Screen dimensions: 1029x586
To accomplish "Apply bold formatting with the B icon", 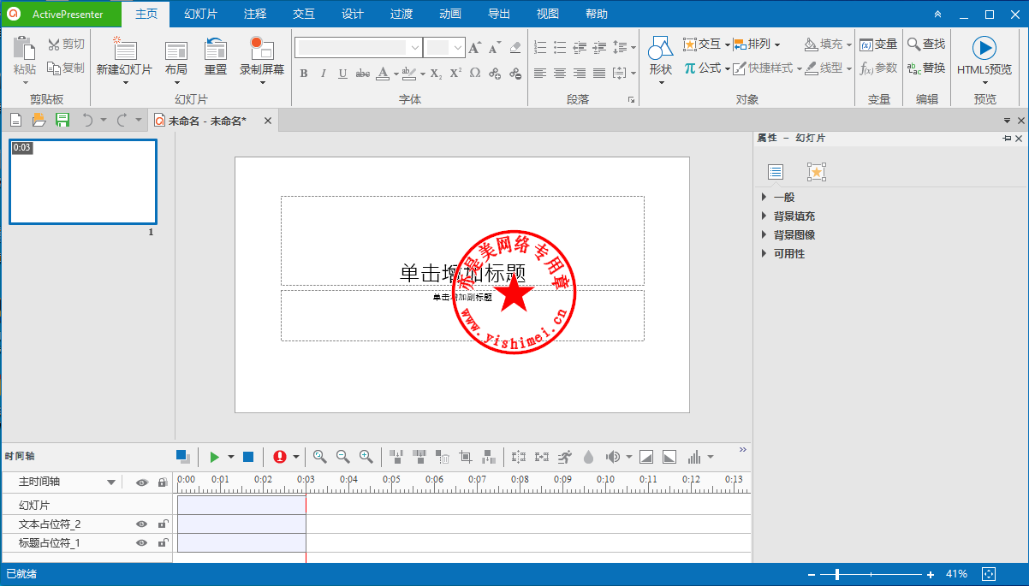I will [304, 74].
